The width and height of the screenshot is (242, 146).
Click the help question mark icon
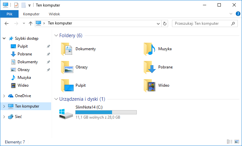click(x=238, y=14)
